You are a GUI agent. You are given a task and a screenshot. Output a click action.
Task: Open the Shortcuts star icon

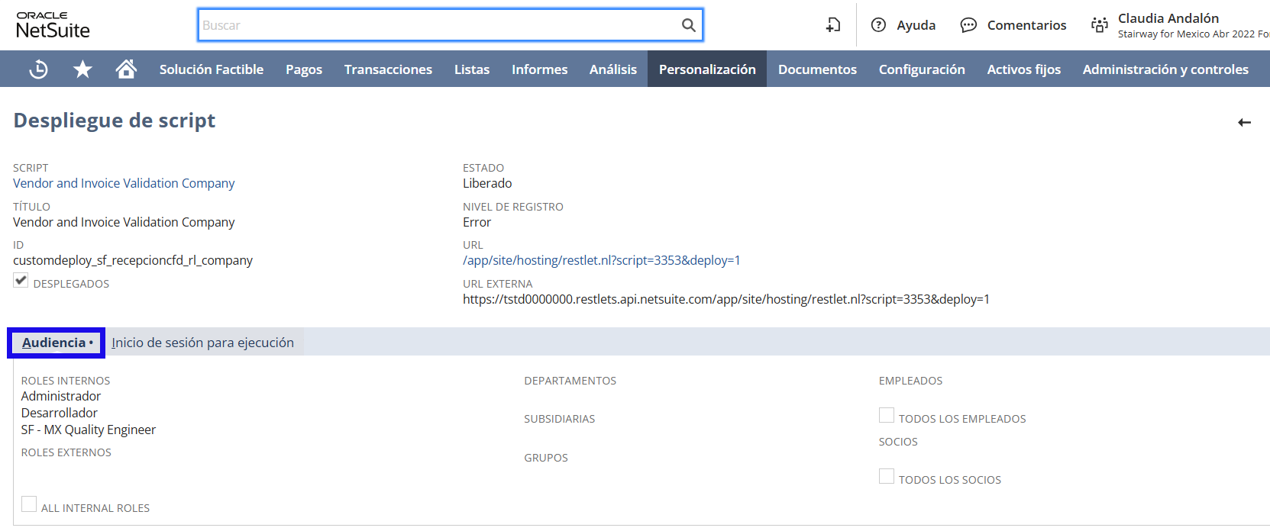pyautogui.click(x=82, y=69)
